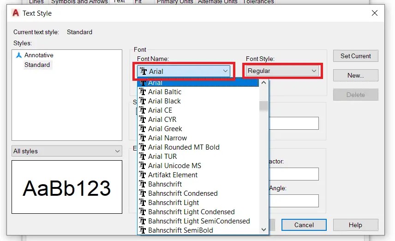
Task: Click the Annotative style's blue scale icon
Action: coord(19,55)
